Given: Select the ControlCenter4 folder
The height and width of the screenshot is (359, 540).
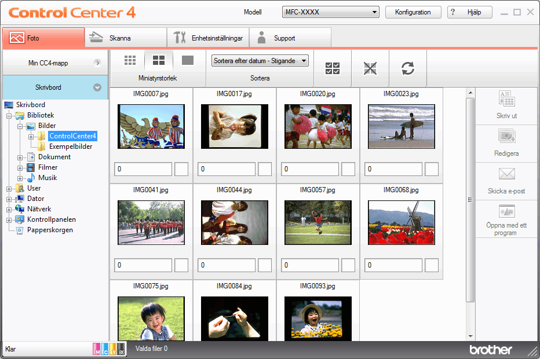Looking at the screenshot, I should [x=72, y=136].
